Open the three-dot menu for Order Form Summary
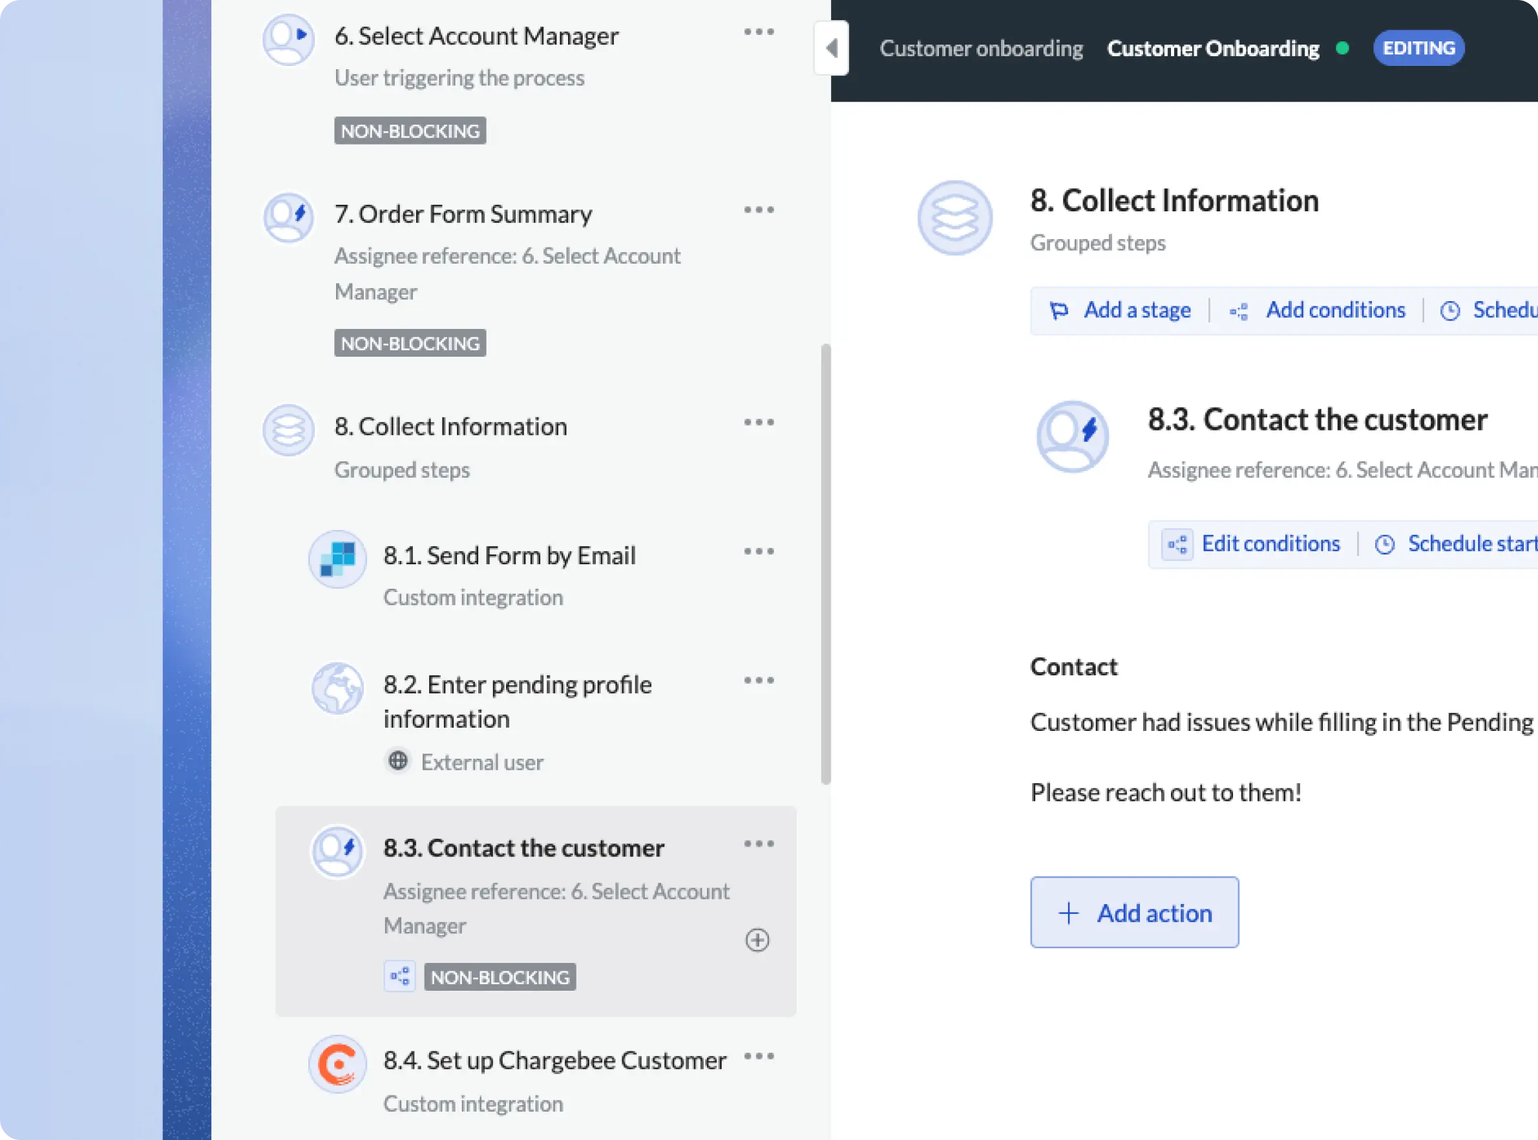The width and height of the screenshot is (1538, 1140). [759, 210]
